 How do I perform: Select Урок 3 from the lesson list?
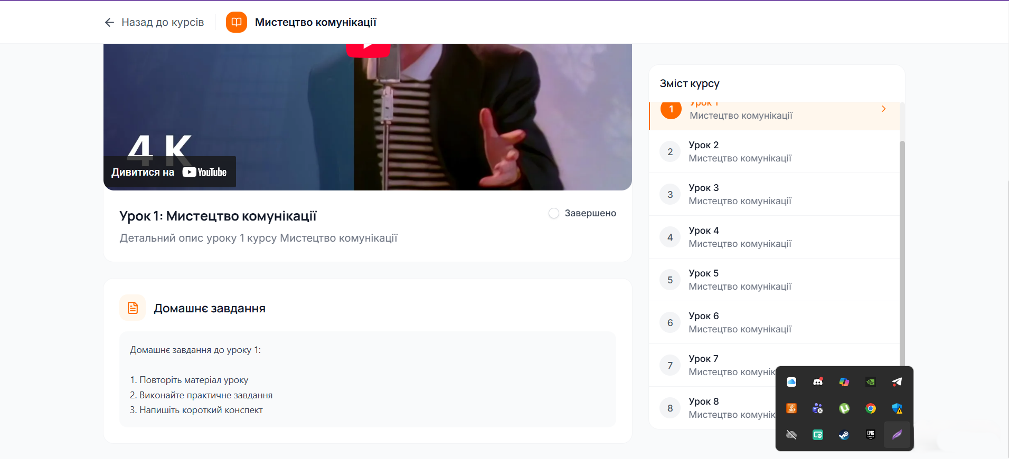(x=774, y=194)
